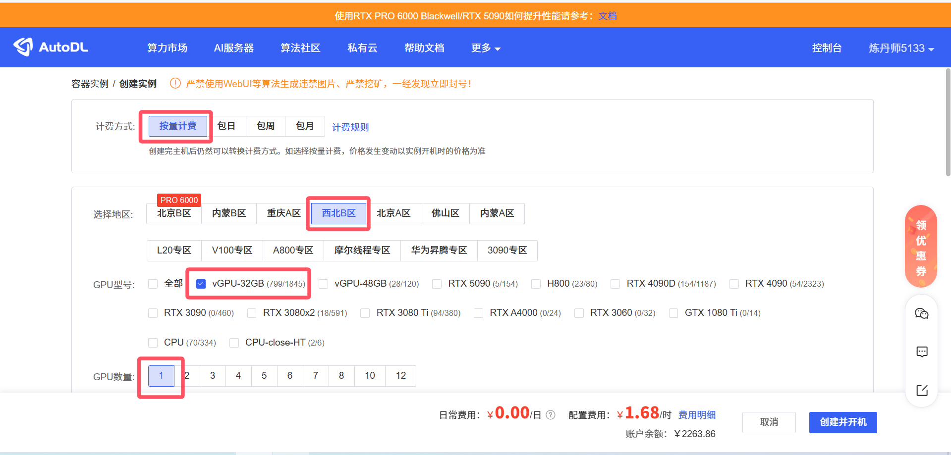
Task: Select GPU quantity 8
Action: coord(341,376)
